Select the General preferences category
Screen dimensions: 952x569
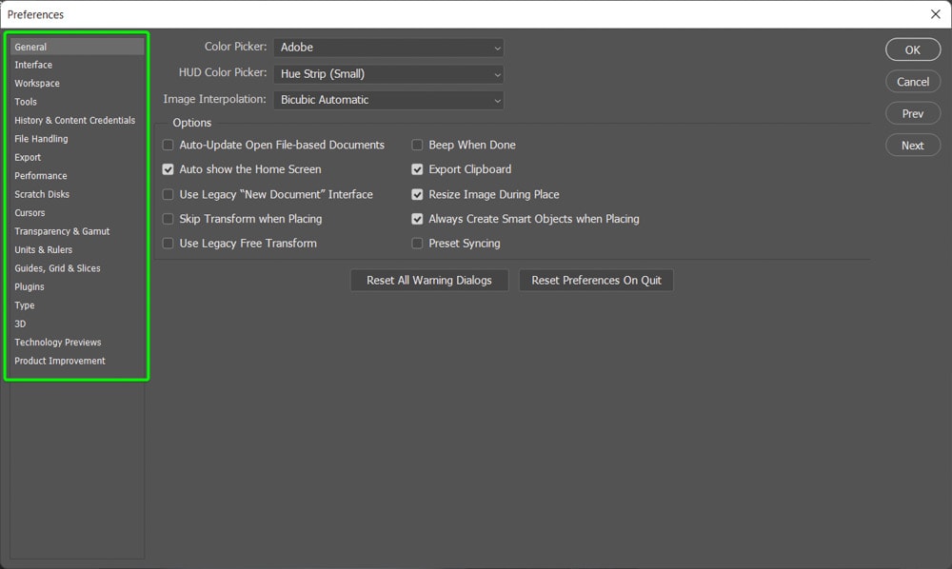(77, 47)
